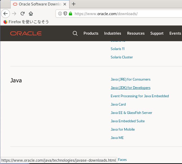
Task: Click the Forward arrow button
Action: [x=14, y=14]
